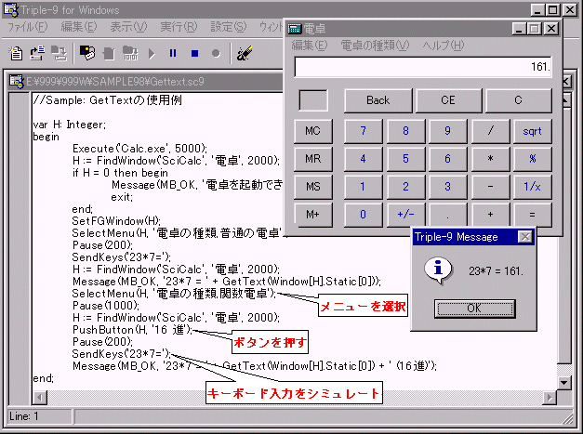Click the MC memory clear button
Screen dimensions: 583x434
pyautogui.click(x=312, y=131)
